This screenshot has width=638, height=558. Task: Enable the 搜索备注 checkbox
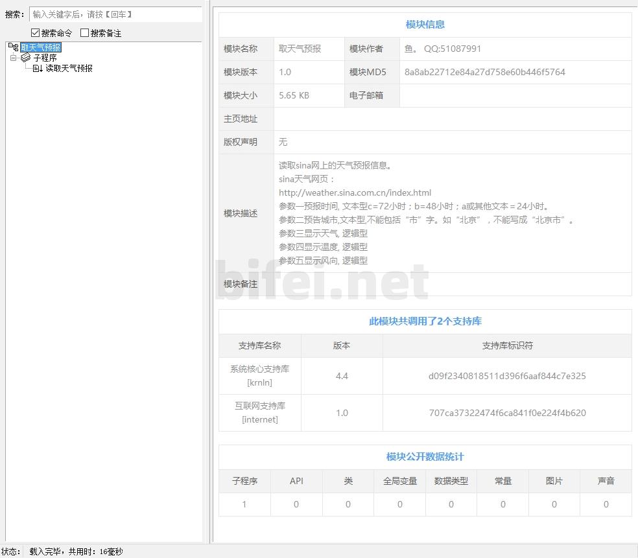[84, 33]
